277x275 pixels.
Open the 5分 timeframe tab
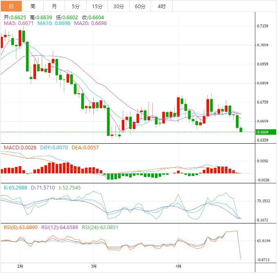[76, 7]
